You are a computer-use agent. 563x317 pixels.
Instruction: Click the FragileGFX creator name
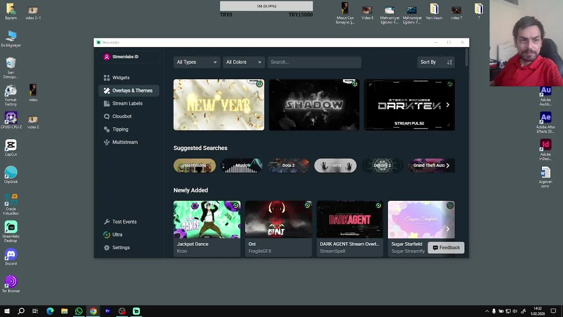click(x=260, y=251)
